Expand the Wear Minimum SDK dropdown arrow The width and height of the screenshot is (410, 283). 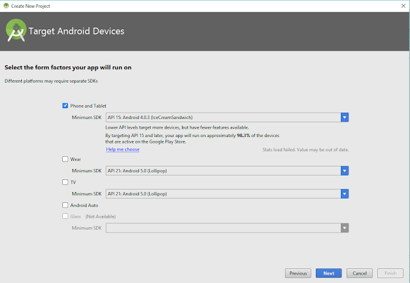tap(345, 170)
